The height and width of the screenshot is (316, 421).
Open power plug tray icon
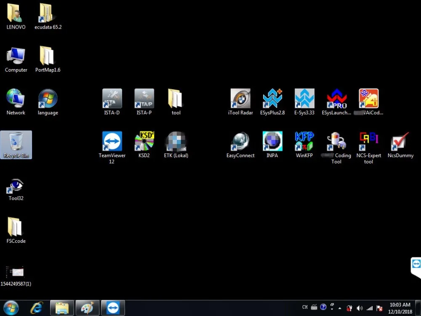[x=349, y=308]
